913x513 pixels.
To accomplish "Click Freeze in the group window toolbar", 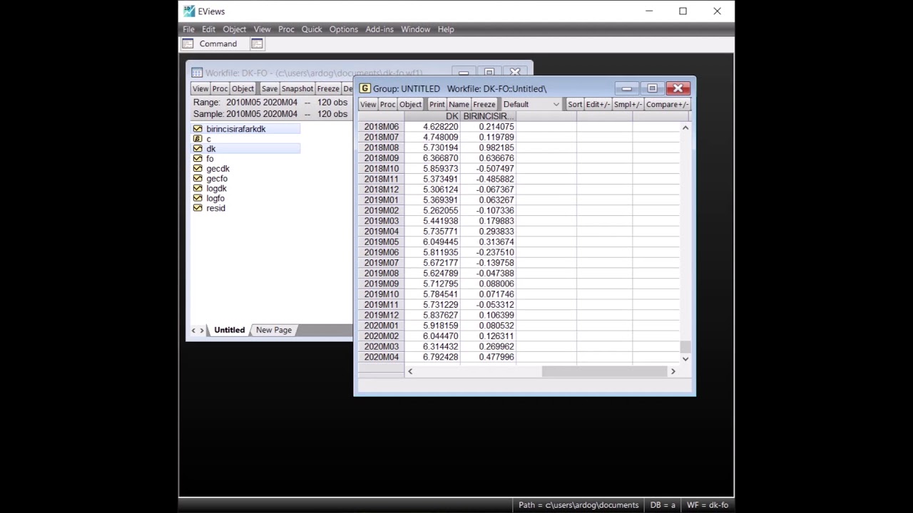I will 484,104.
